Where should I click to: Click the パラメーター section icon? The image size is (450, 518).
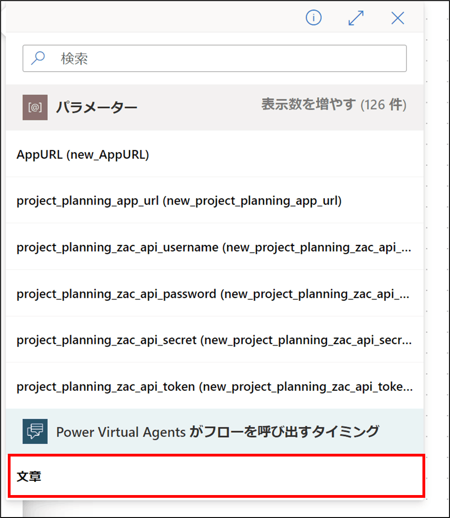click(x=35, y=107)
